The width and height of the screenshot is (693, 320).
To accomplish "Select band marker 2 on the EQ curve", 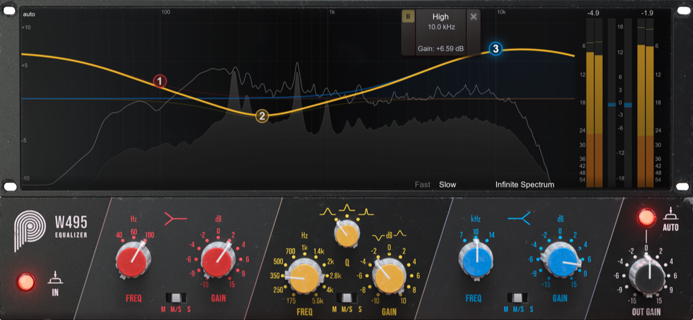I will pos(261,115).
